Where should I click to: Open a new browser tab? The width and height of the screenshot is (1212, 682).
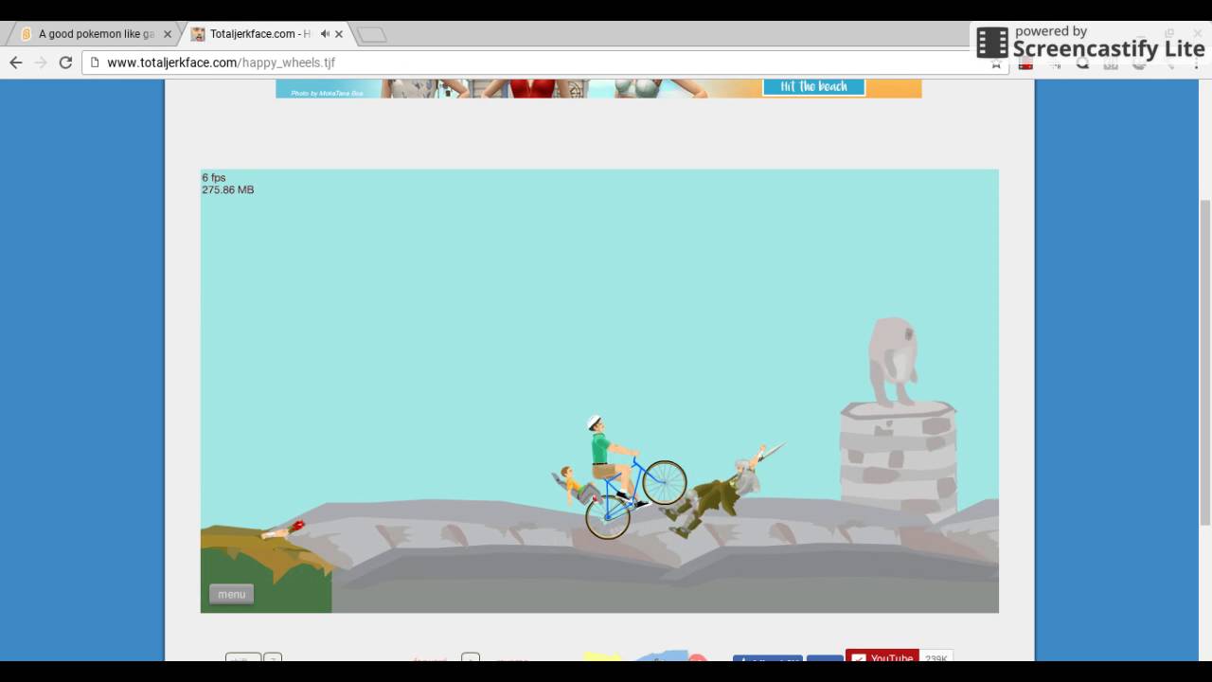pyautogui.click(x=371, y=35)
